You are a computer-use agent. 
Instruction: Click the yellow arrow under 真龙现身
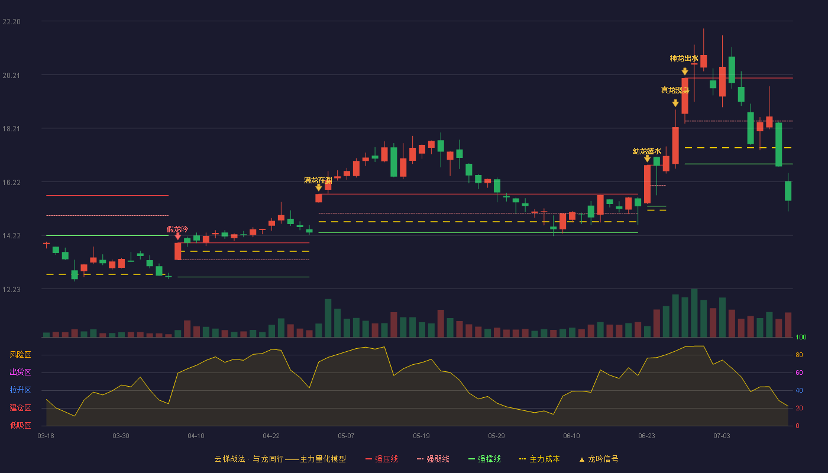[x=675, y=103]
